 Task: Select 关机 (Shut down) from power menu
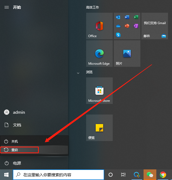20,142
